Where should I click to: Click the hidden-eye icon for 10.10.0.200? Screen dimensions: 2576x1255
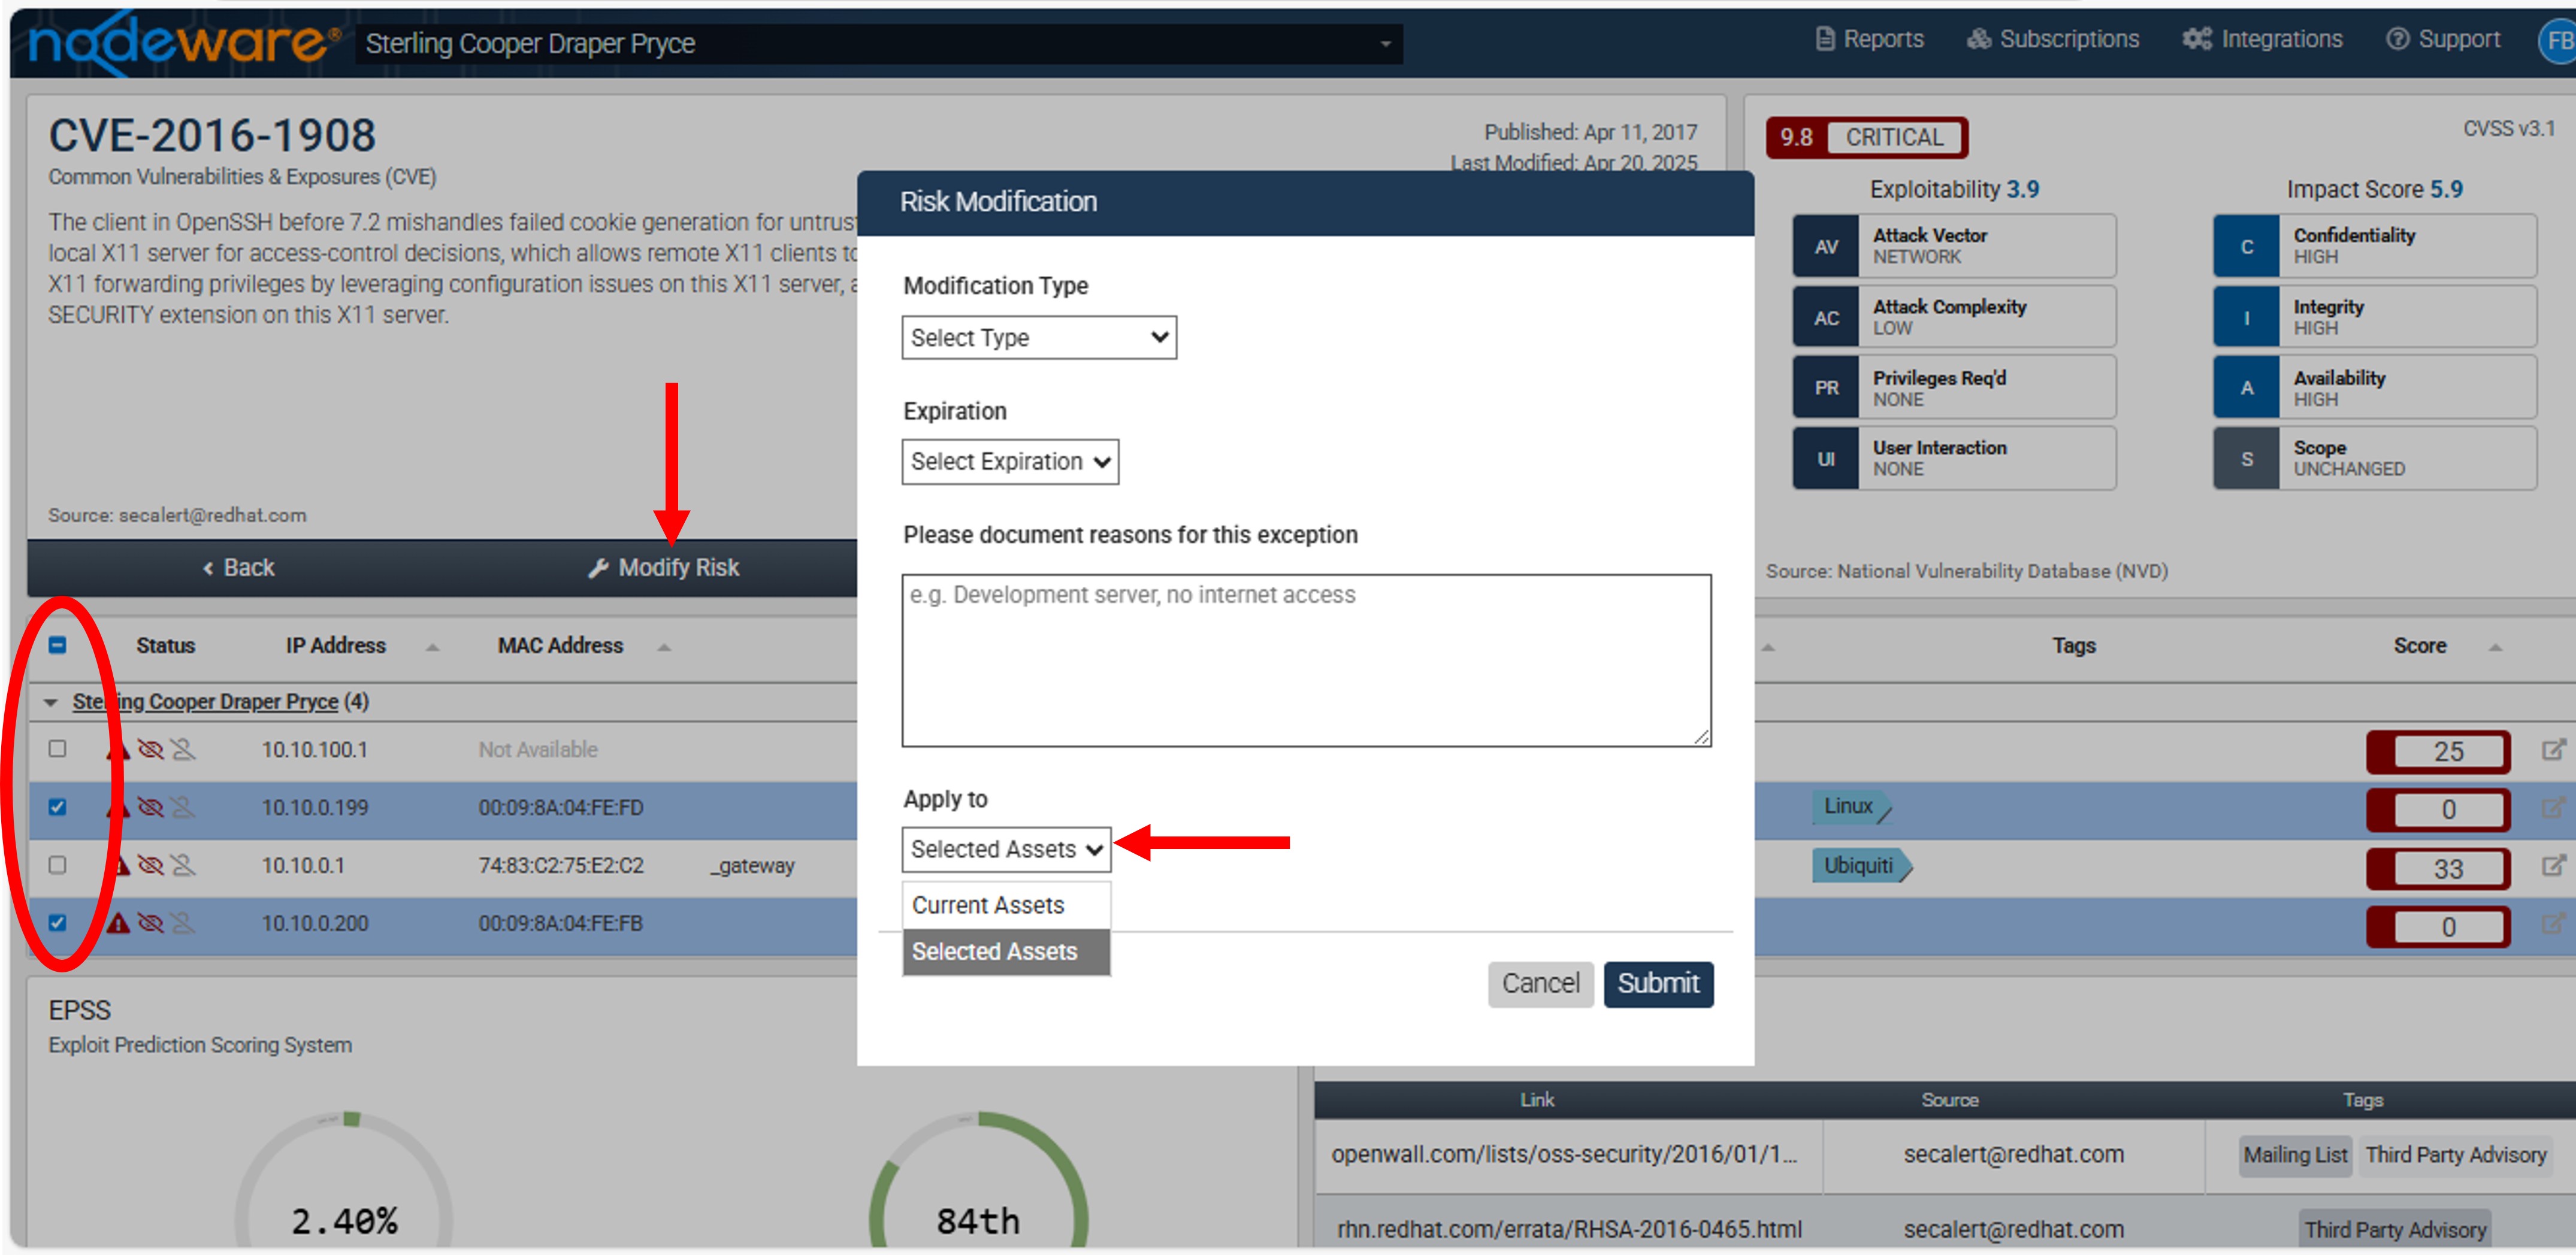point(151,923)
